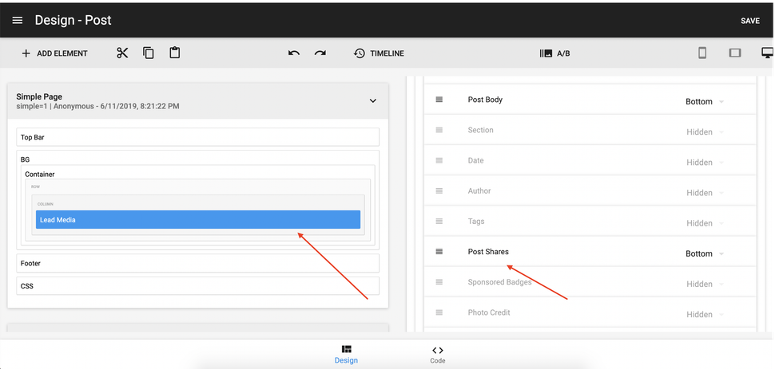Image resolution: width=783 pixels, height=369 pixels.
Task: Redo the last design change
Action: coord(320,53)
